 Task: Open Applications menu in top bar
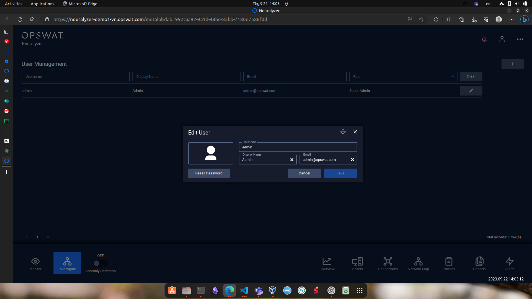(x=42, y=4)
